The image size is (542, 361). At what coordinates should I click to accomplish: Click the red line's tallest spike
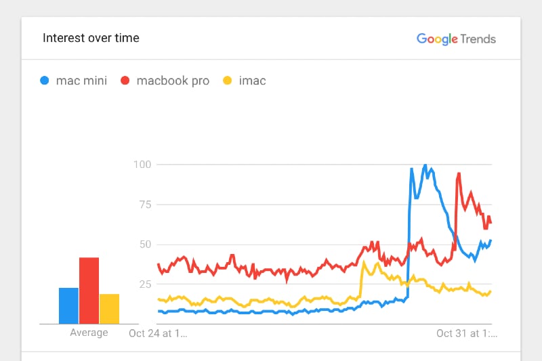(459, 174)
